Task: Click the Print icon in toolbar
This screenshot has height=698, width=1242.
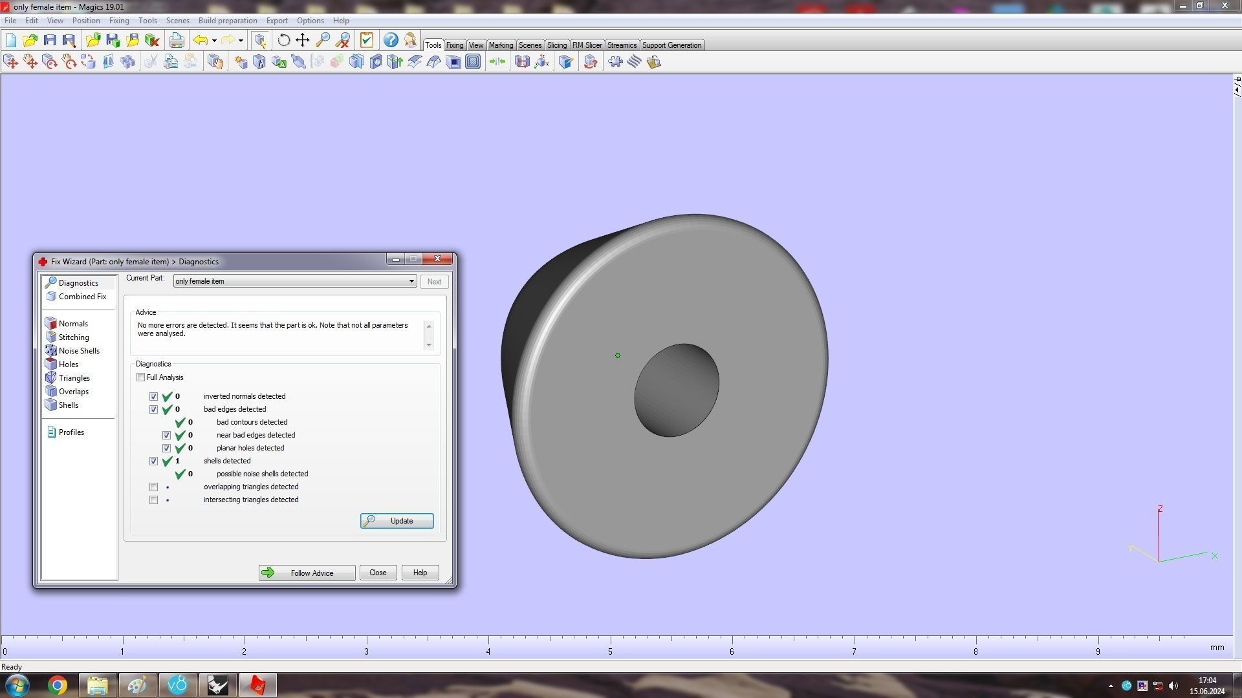Action: click(176, 40)
